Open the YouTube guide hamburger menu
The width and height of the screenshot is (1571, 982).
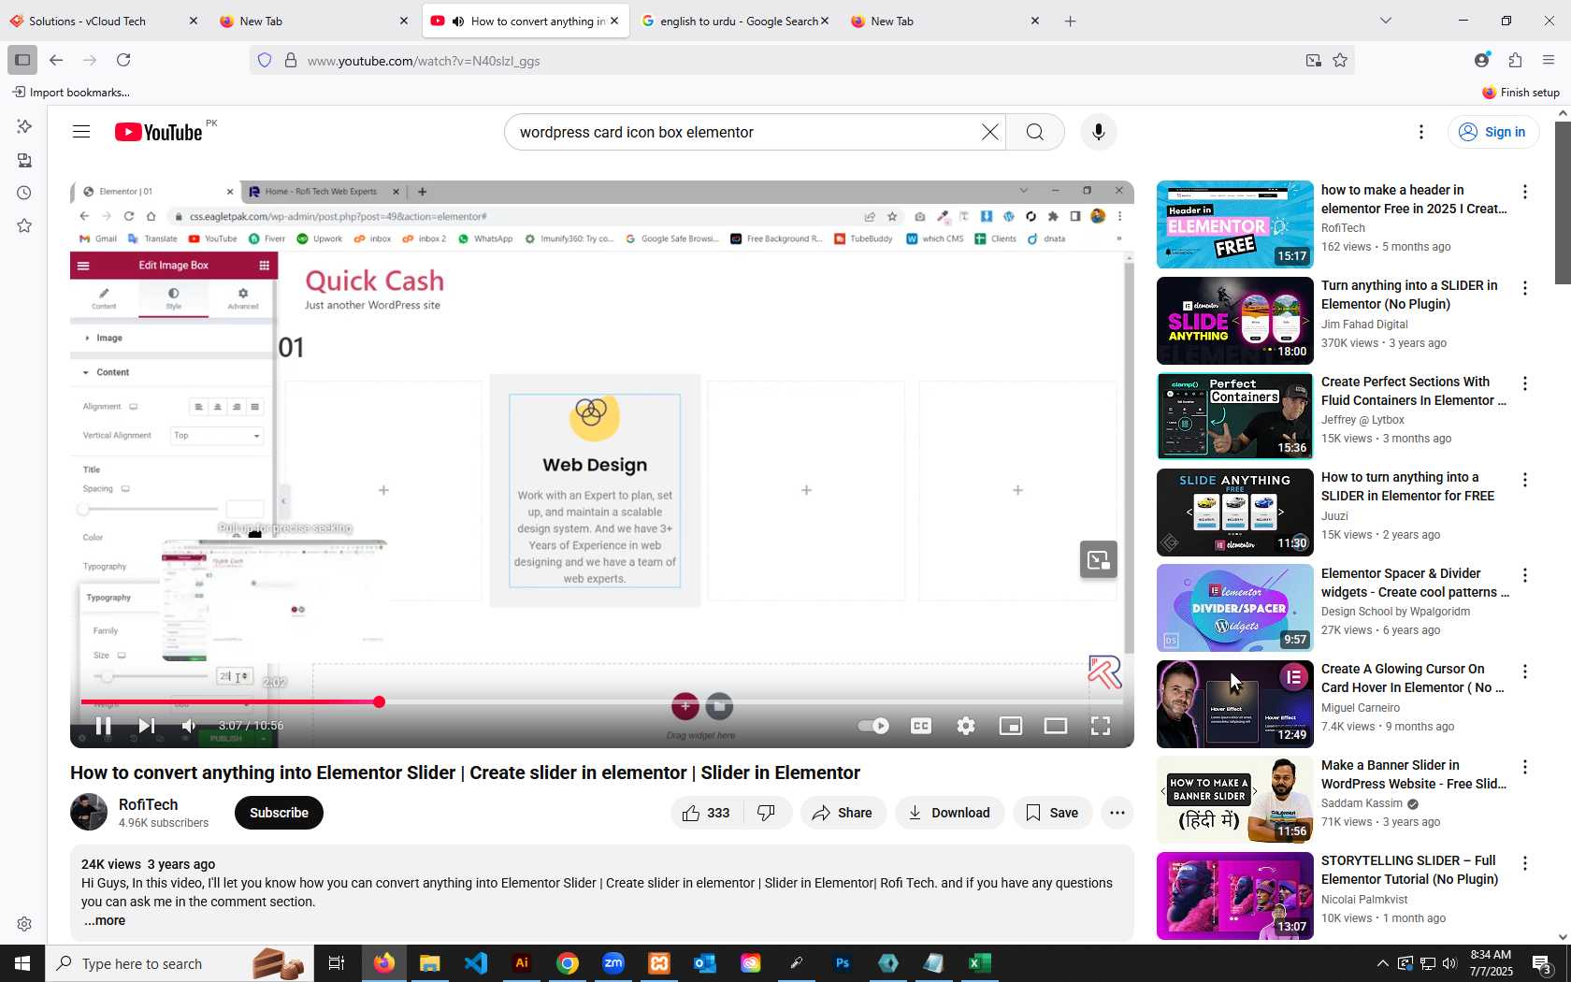click(x=81, y=132)
